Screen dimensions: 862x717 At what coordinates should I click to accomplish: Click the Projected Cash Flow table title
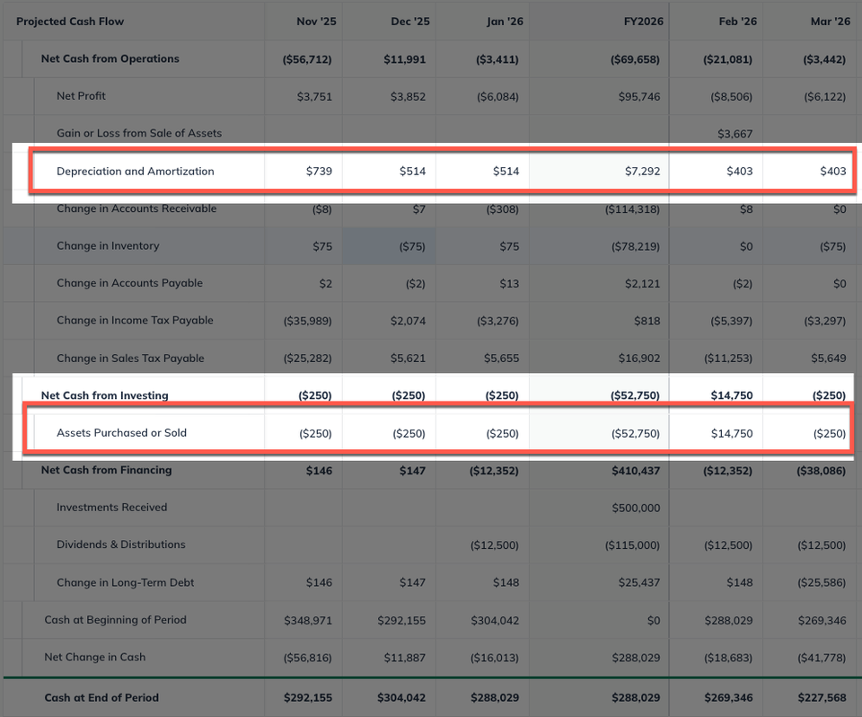pos(70,22)
